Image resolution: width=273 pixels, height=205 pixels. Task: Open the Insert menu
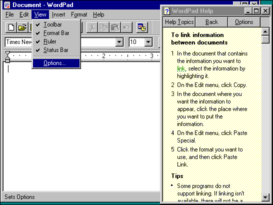point(58,14)
